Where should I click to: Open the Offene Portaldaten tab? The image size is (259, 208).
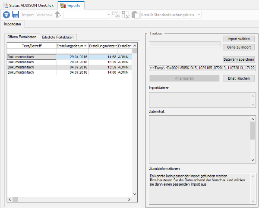22,37
